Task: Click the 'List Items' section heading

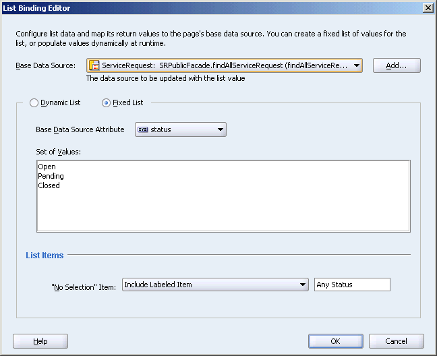Action: pos(45,255)
